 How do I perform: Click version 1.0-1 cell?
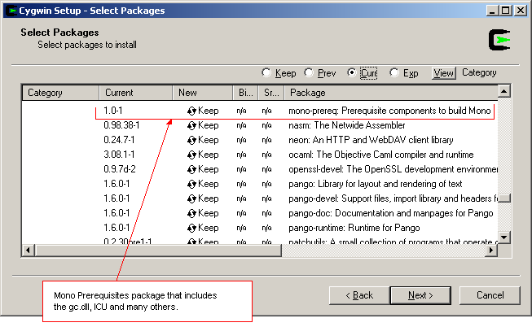[113, 111]
